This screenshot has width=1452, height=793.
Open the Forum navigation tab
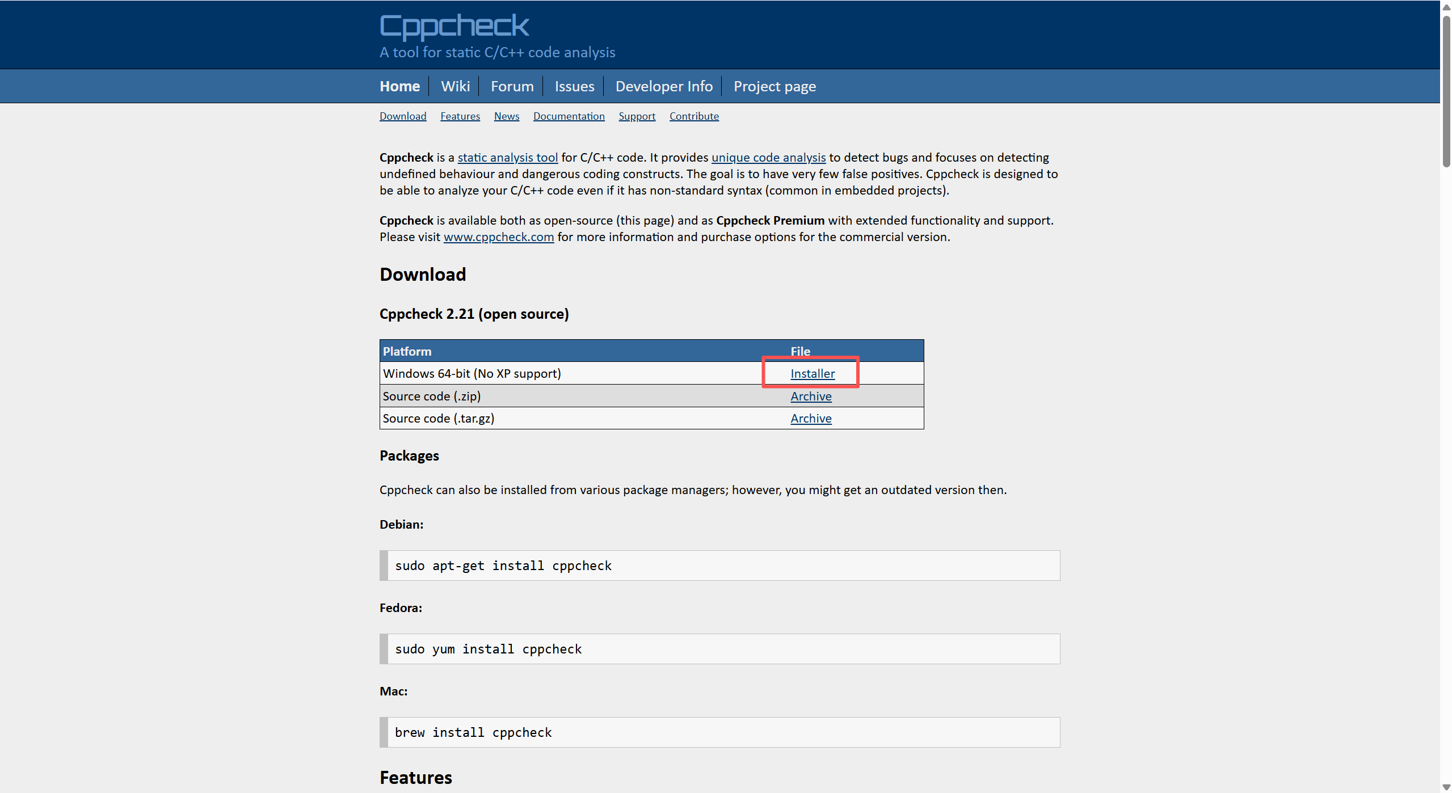click(x=512, y=86)
